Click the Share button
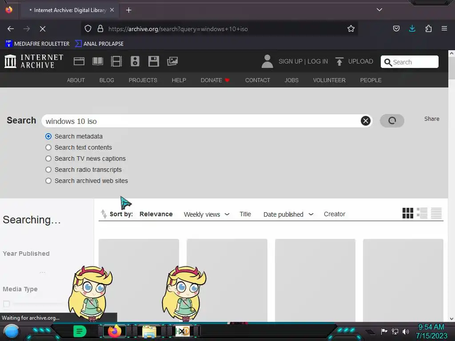 [x=431, y=119]
